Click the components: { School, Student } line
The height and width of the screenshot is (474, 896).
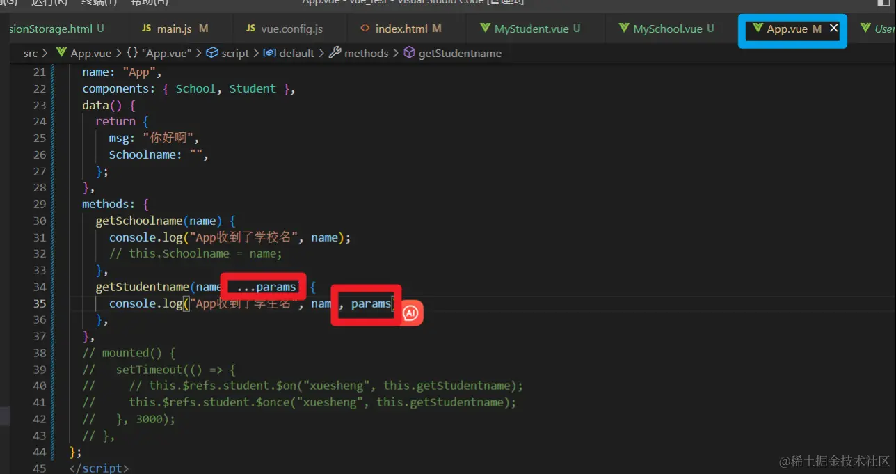click(189, 88)
